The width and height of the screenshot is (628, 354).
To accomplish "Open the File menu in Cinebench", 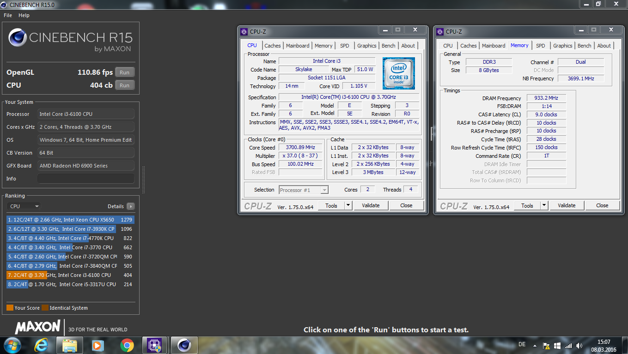I will pyautogui.click(x=8, y=15).
